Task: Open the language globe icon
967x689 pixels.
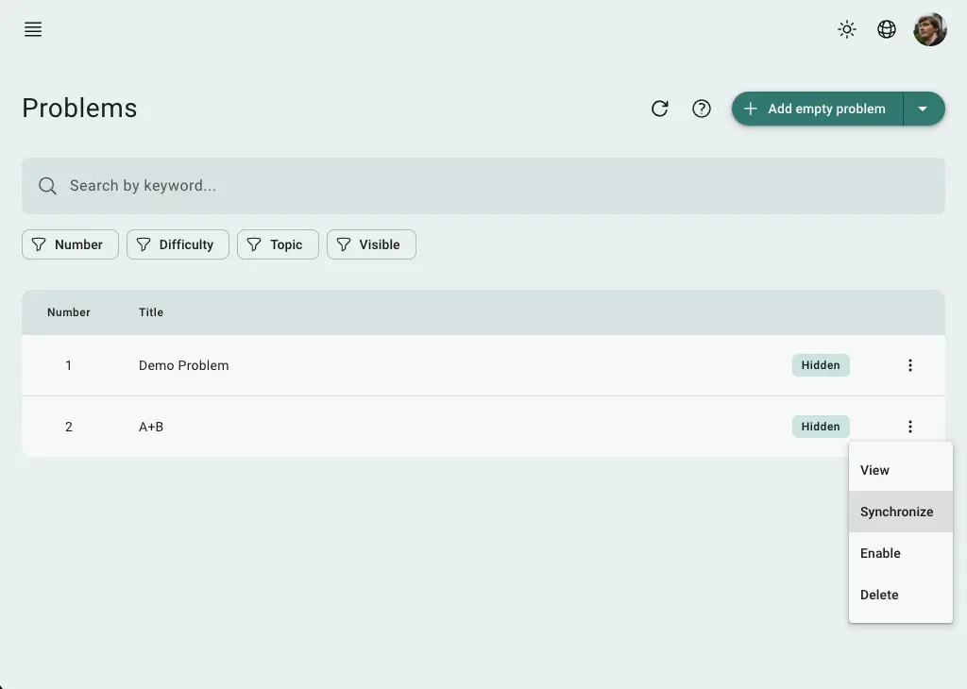Action: tap(887, 29)
